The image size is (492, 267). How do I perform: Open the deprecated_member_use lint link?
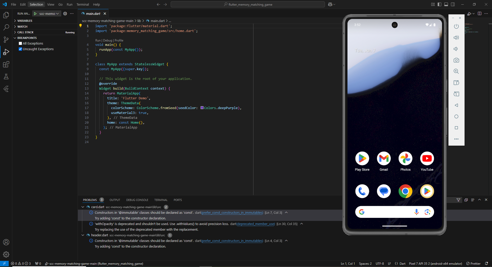(x=255, y=224)
